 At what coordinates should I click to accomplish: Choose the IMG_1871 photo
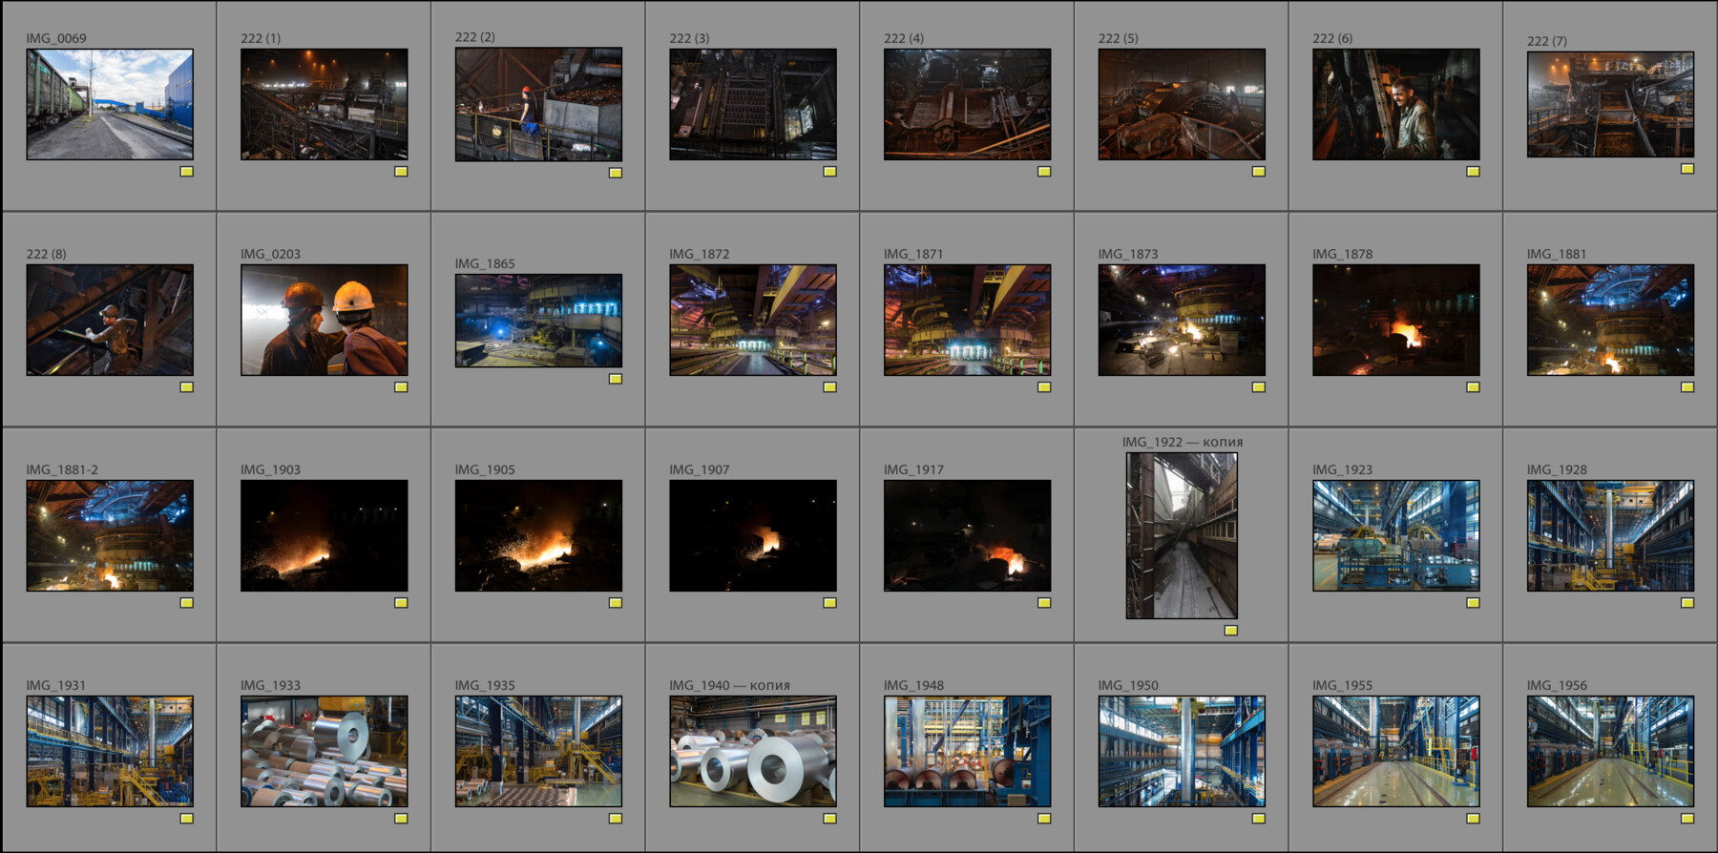tap(967, 320)
